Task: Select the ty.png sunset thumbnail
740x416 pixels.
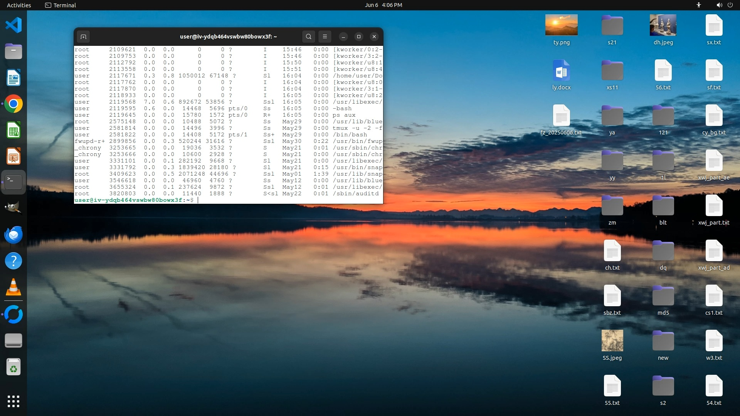Action: pos(561,25)
